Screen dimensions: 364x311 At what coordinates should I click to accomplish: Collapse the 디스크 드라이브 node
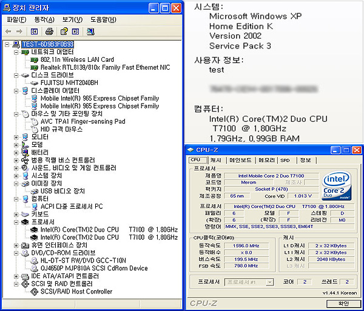(x=16, y=75)
